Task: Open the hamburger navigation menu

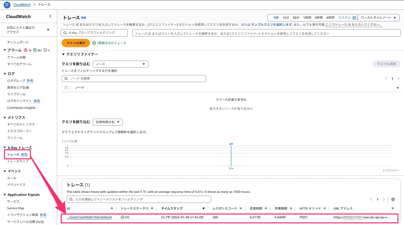Action: (x=7, y=5)
